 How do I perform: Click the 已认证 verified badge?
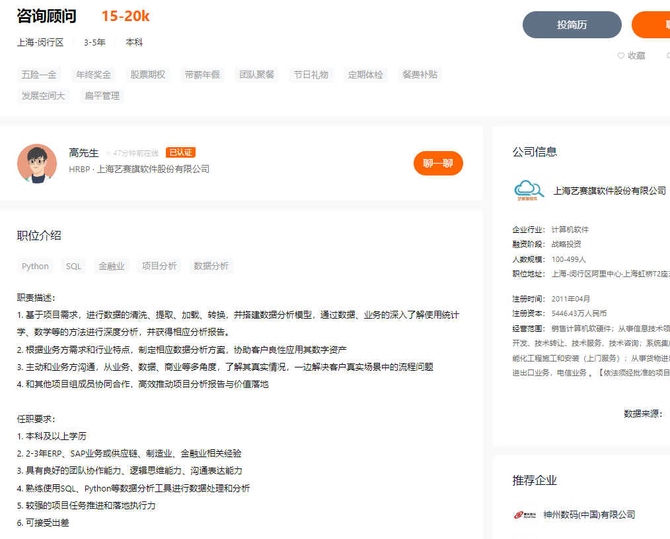click(180, 152)
